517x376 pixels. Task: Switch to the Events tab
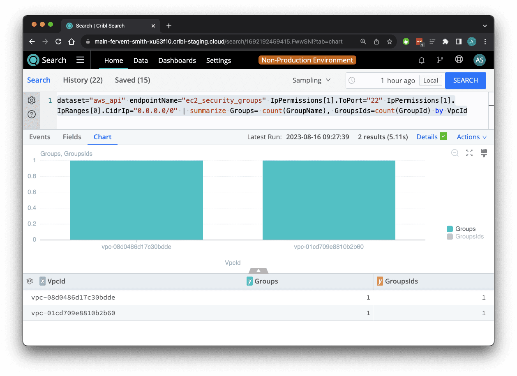point(40,137)
